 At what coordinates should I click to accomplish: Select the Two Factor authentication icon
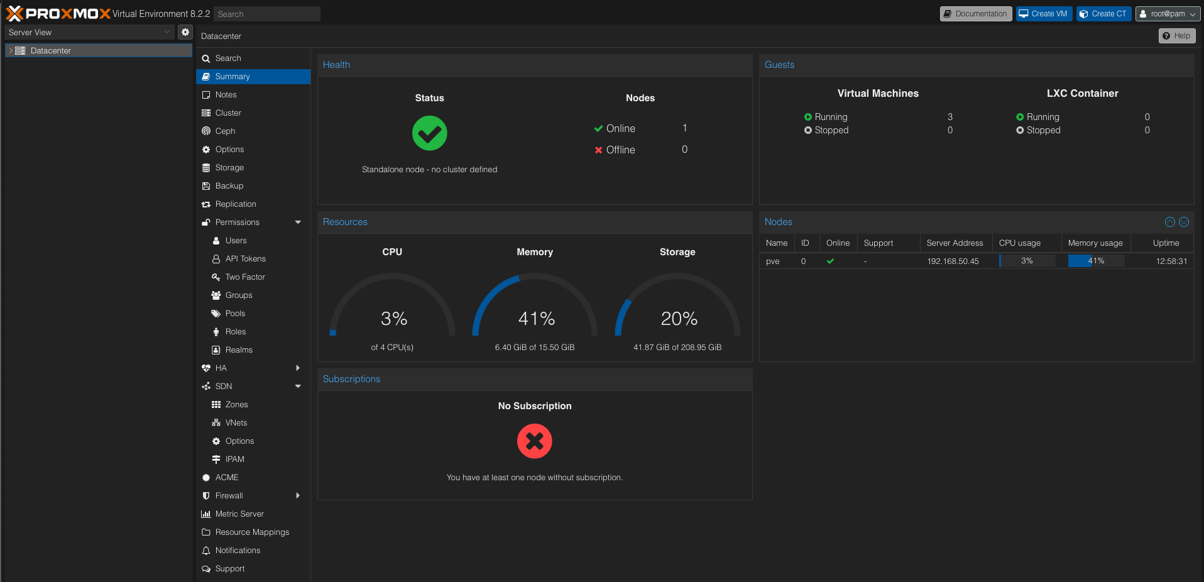click(216, 277)
